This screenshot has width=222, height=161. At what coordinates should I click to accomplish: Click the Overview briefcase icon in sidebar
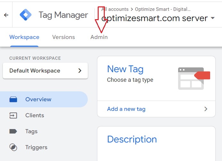point(13,100)
